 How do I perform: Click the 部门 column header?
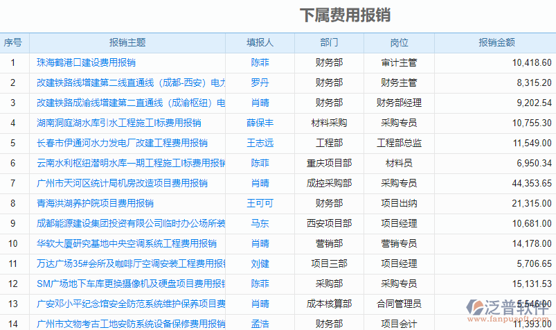point(329,43)
